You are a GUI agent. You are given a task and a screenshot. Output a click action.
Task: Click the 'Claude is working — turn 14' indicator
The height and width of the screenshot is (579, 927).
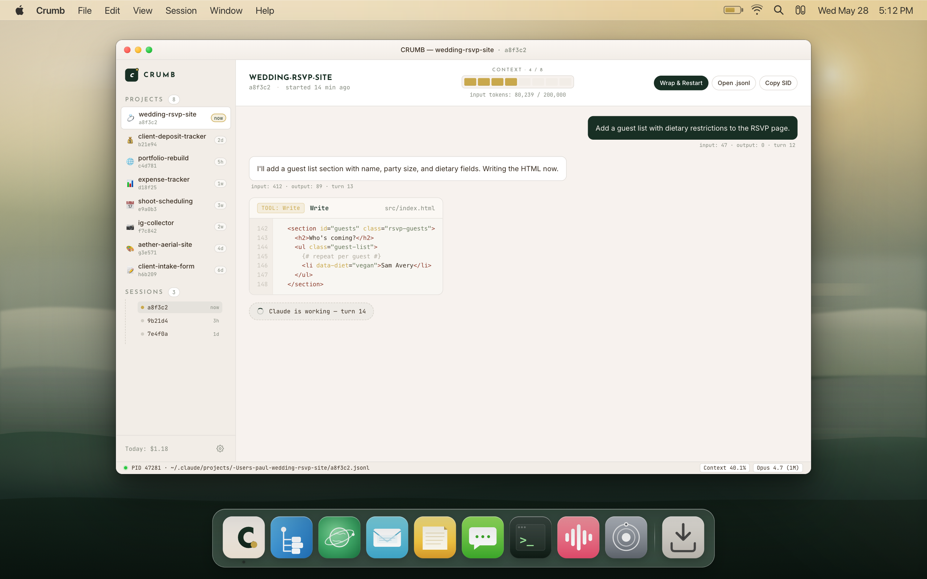(311, 311)
